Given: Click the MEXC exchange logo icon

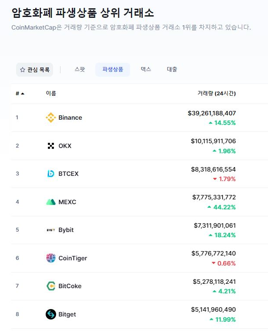Looking at the screenshot, I should [x=51, y=202].
